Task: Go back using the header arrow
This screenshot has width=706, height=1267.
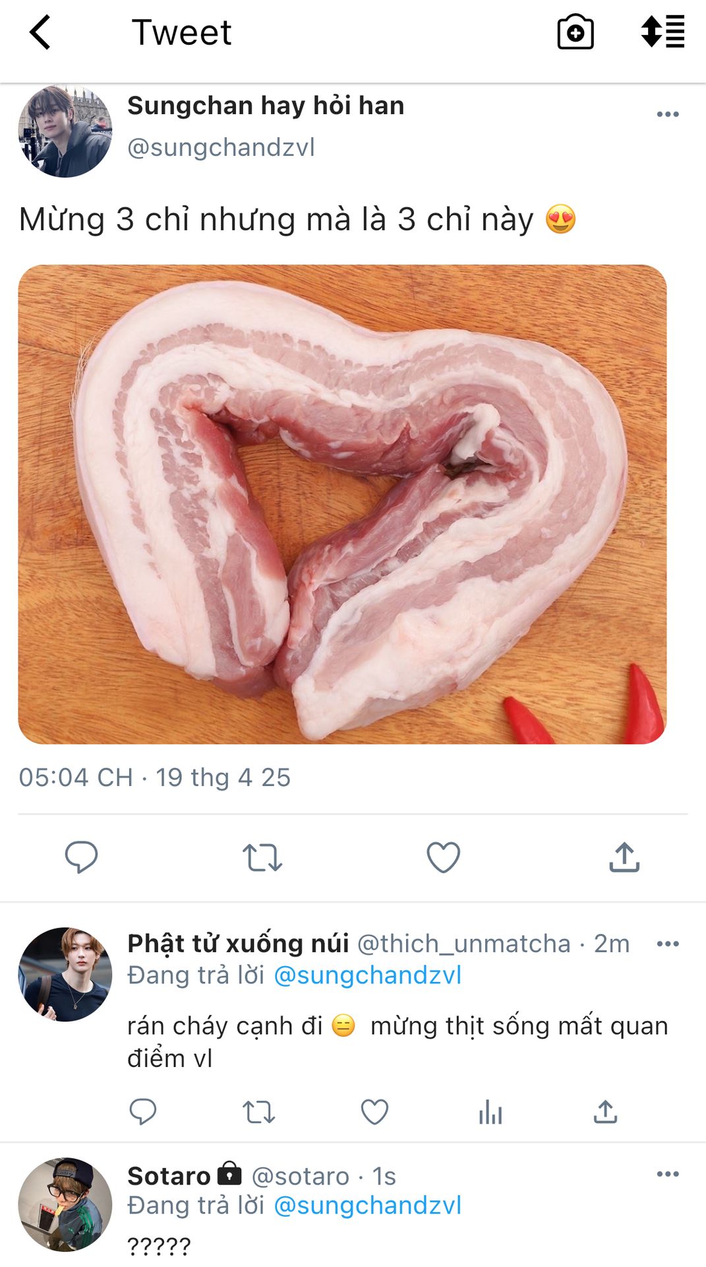Action: pyautogui.click(x=40, y=32)
